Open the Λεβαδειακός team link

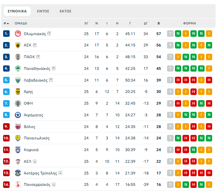[35, 80]
